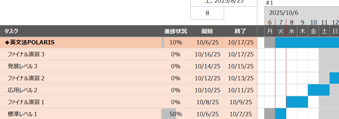
Task: Select the ファイナル演習 2 task cell
Action: pos(26,78)
